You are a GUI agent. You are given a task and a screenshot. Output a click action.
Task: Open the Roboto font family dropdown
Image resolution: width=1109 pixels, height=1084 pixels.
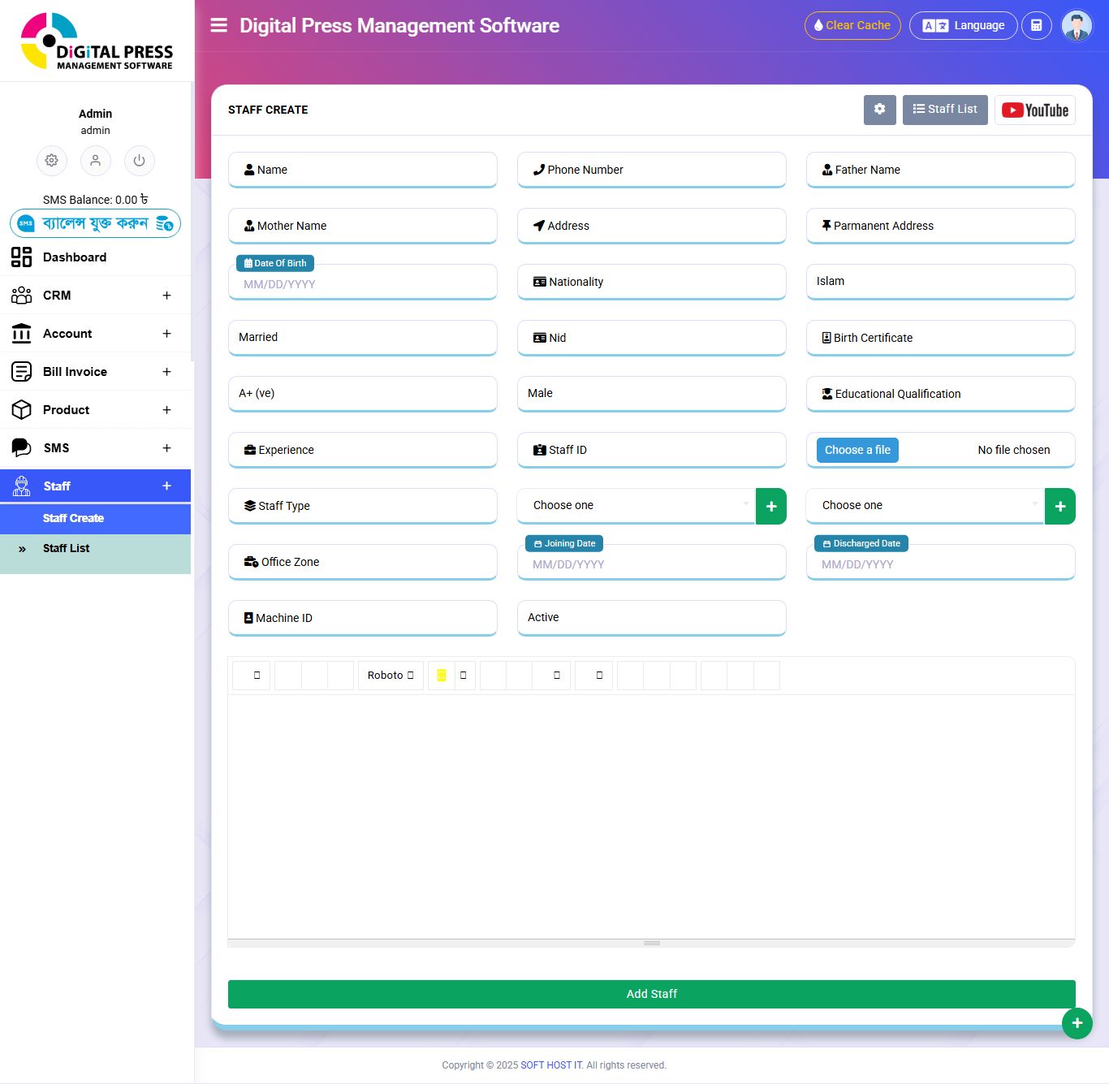[x=391, y=676]
